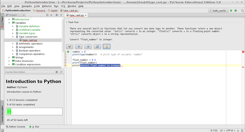Go to next task arrow button
The image size is (245, 132).
click(88, 46)
